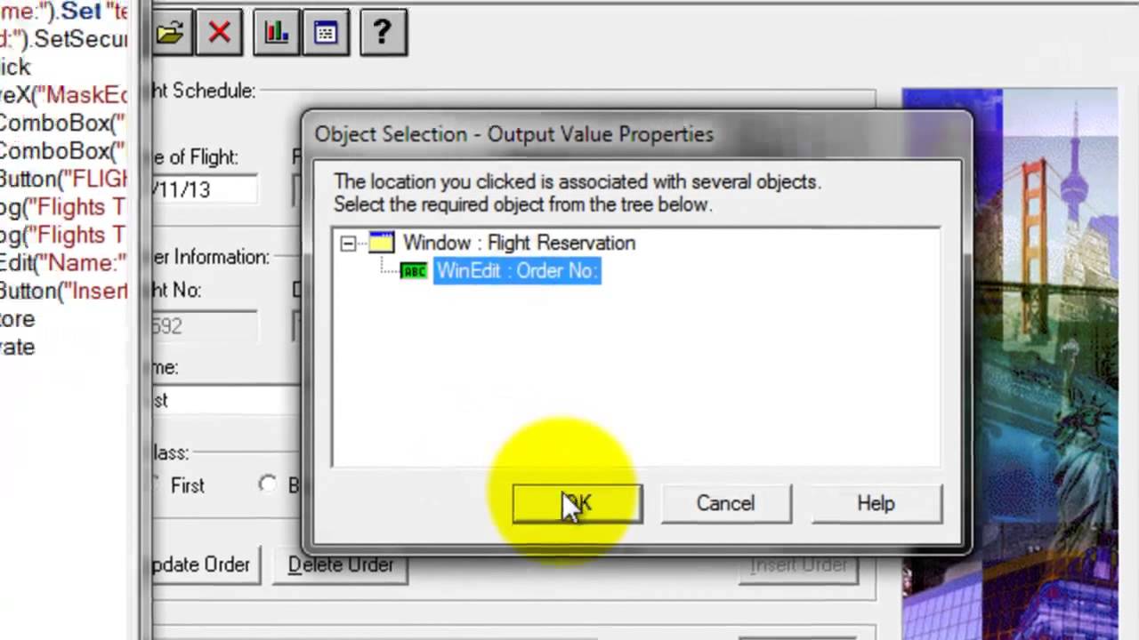
Task: Click the Update Order button
Action: [x=205, y=564]
